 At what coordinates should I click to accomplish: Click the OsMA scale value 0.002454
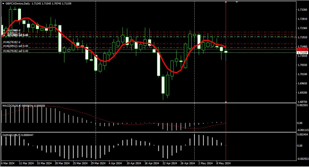(x=302, y=135)
